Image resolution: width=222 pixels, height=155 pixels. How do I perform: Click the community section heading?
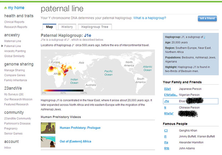[14, 112]
